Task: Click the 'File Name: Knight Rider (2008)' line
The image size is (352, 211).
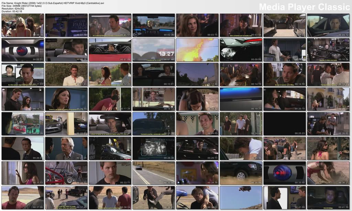Action: click(x=53, y=3)
